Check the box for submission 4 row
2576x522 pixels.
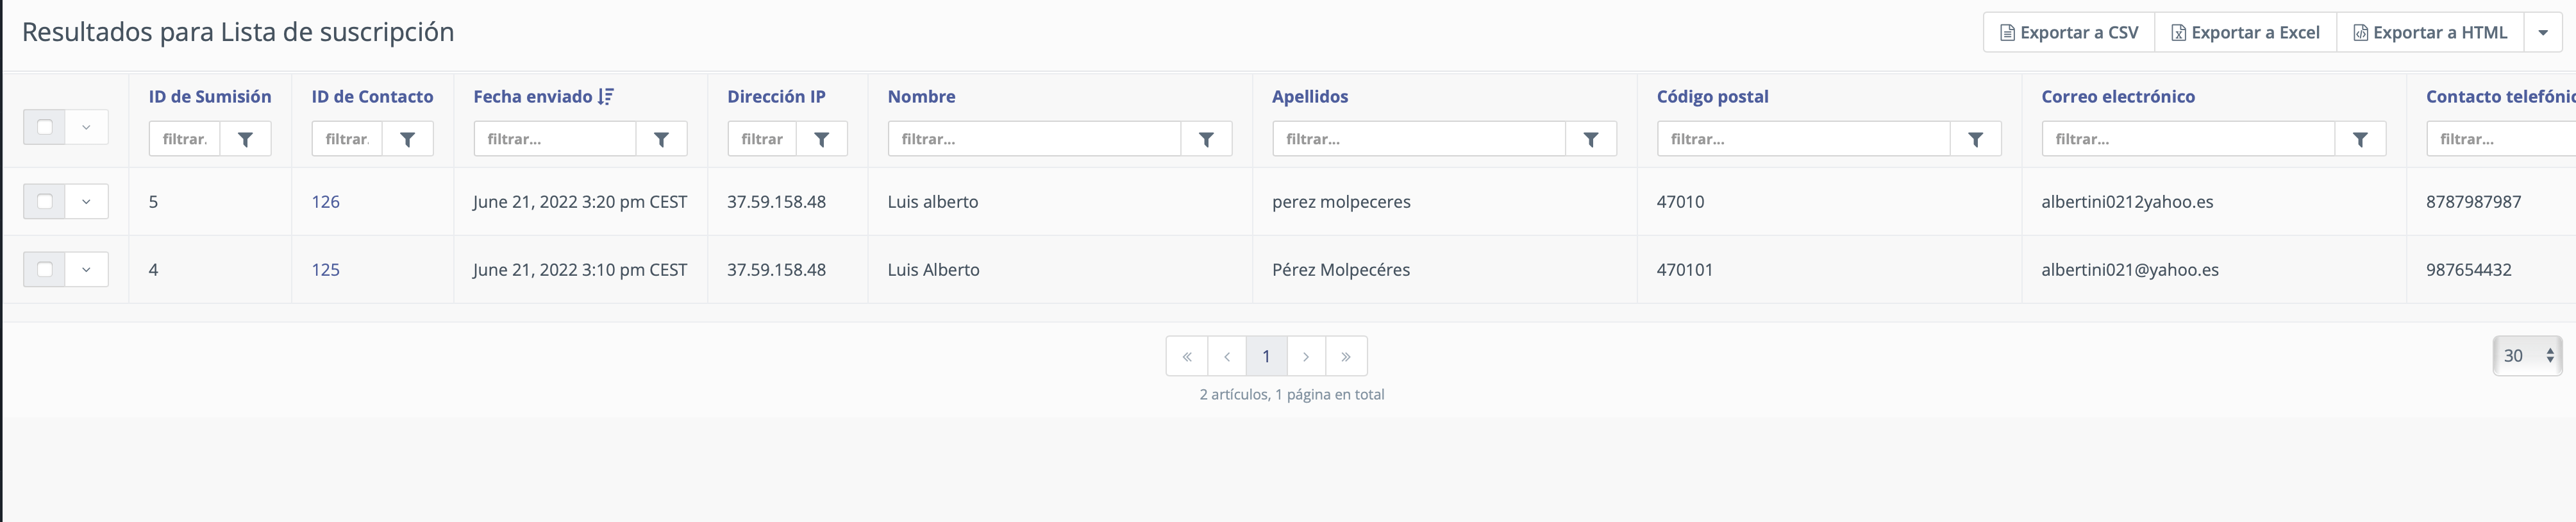[45, 269]
